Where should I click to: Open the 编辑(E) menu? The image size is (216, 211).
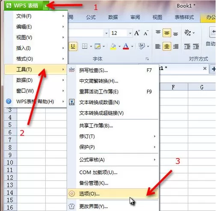(x=36, y=27)
